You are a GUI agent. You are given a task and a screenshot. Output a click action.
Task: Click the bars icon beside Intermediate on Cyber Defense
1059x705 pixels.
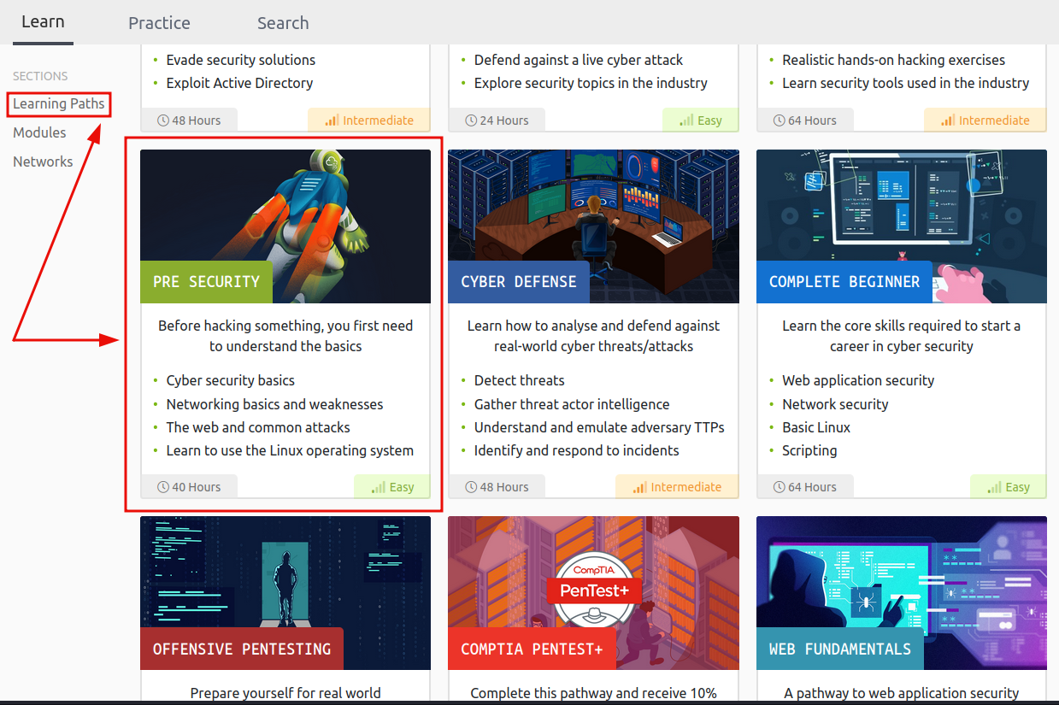[640, 486]
